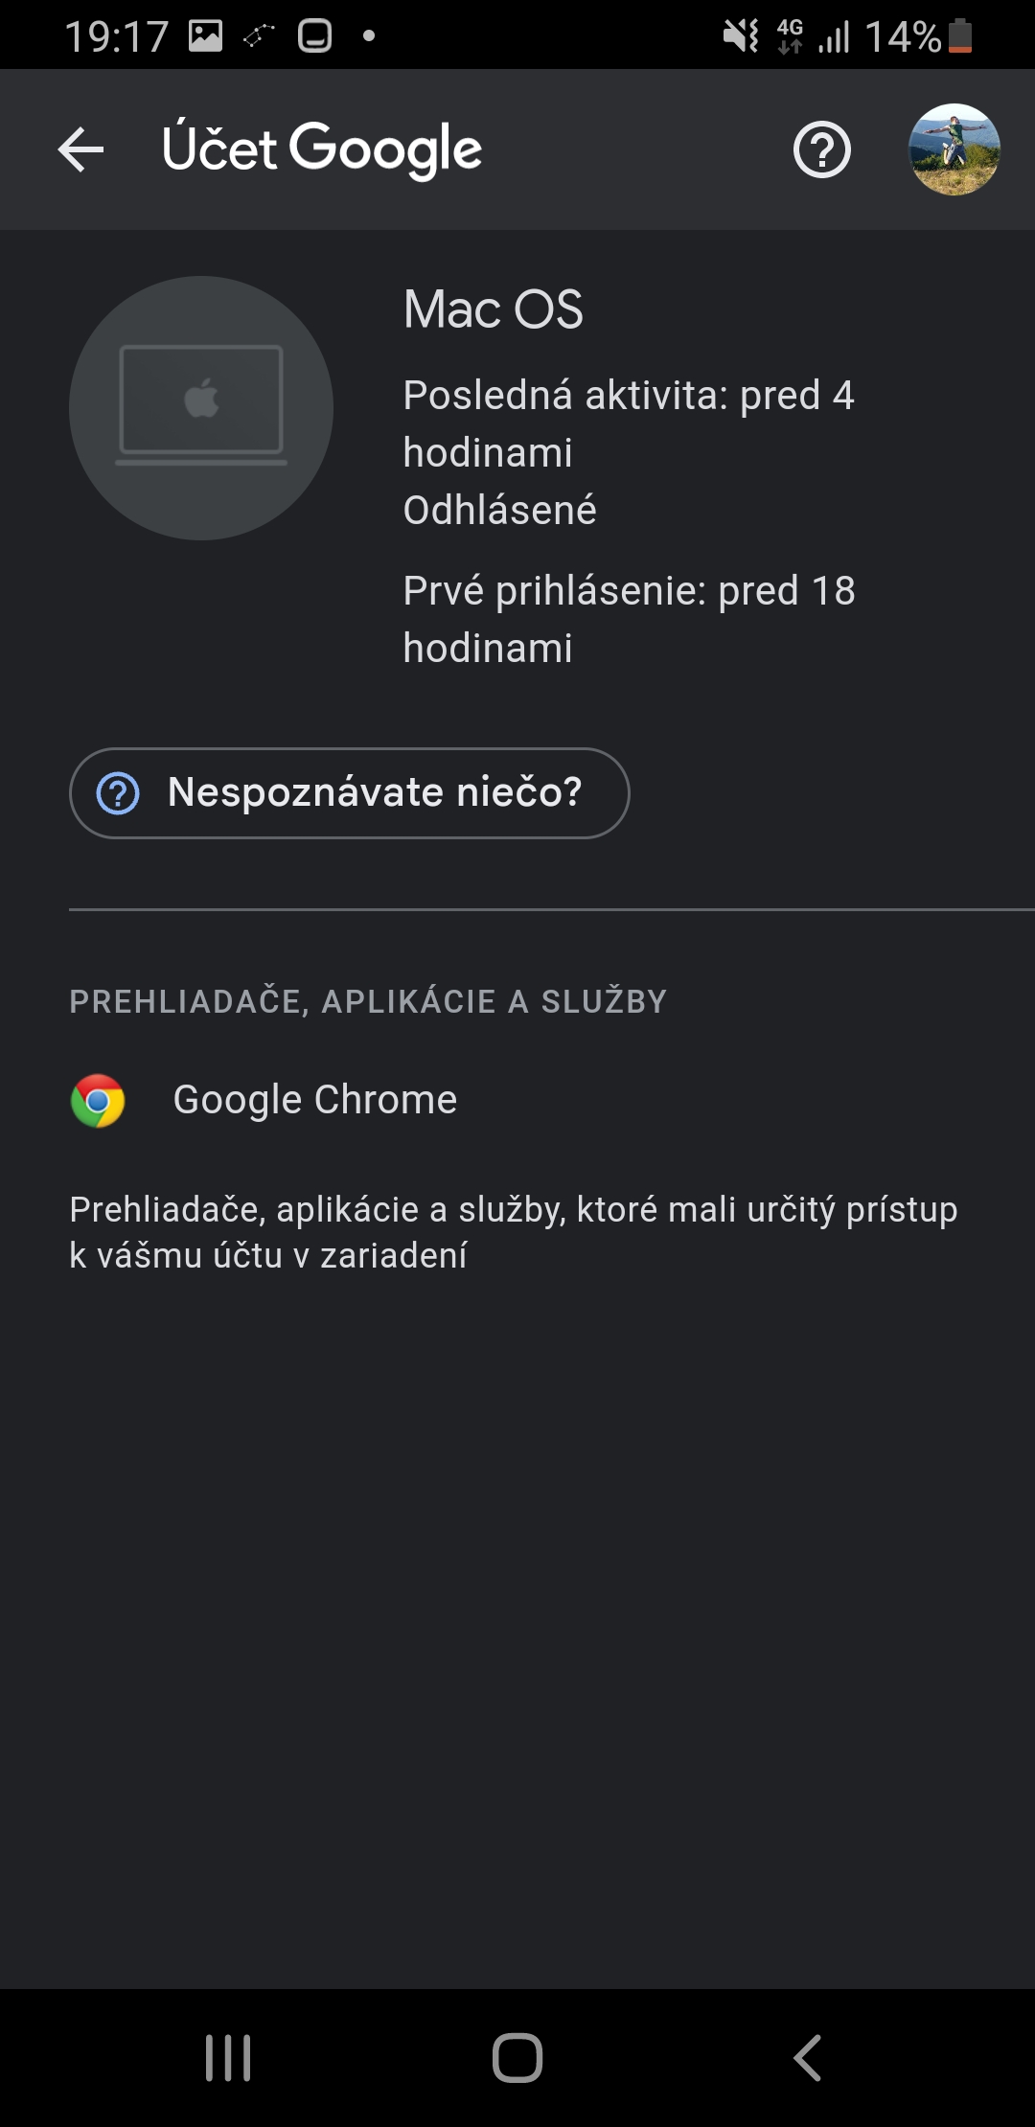
Task: Tap the back arrow in header
Action: pos(80,150)
